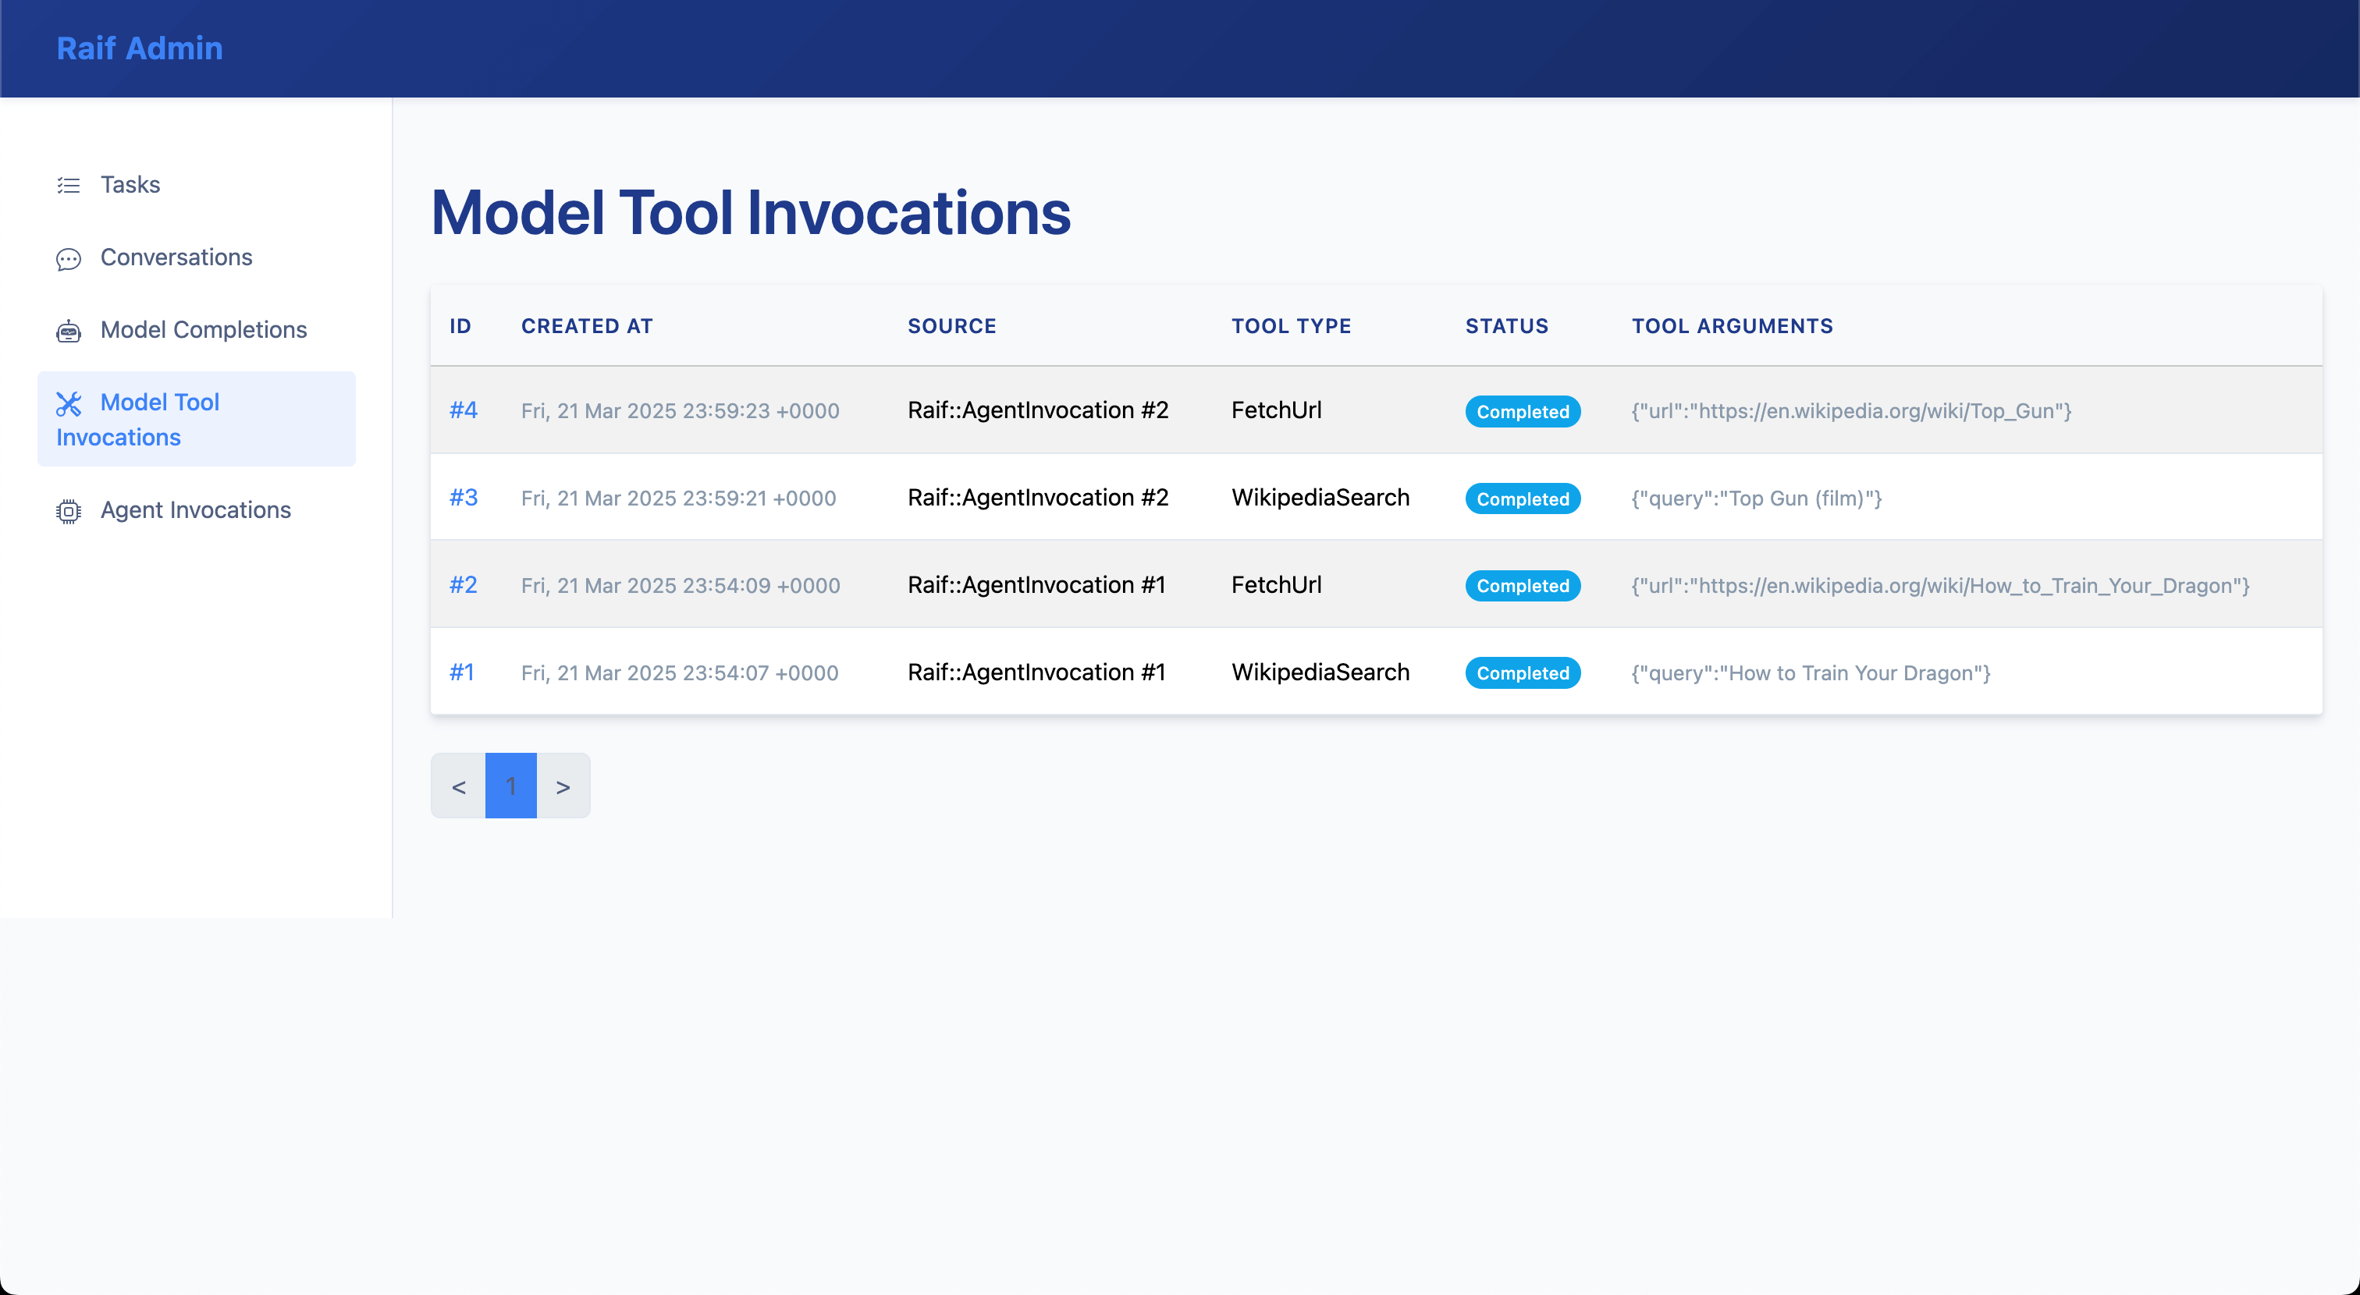Go to previous page with < button
Image resolution: width=2360 pixels, height=1295 pixels.
[x=458, y=786]
